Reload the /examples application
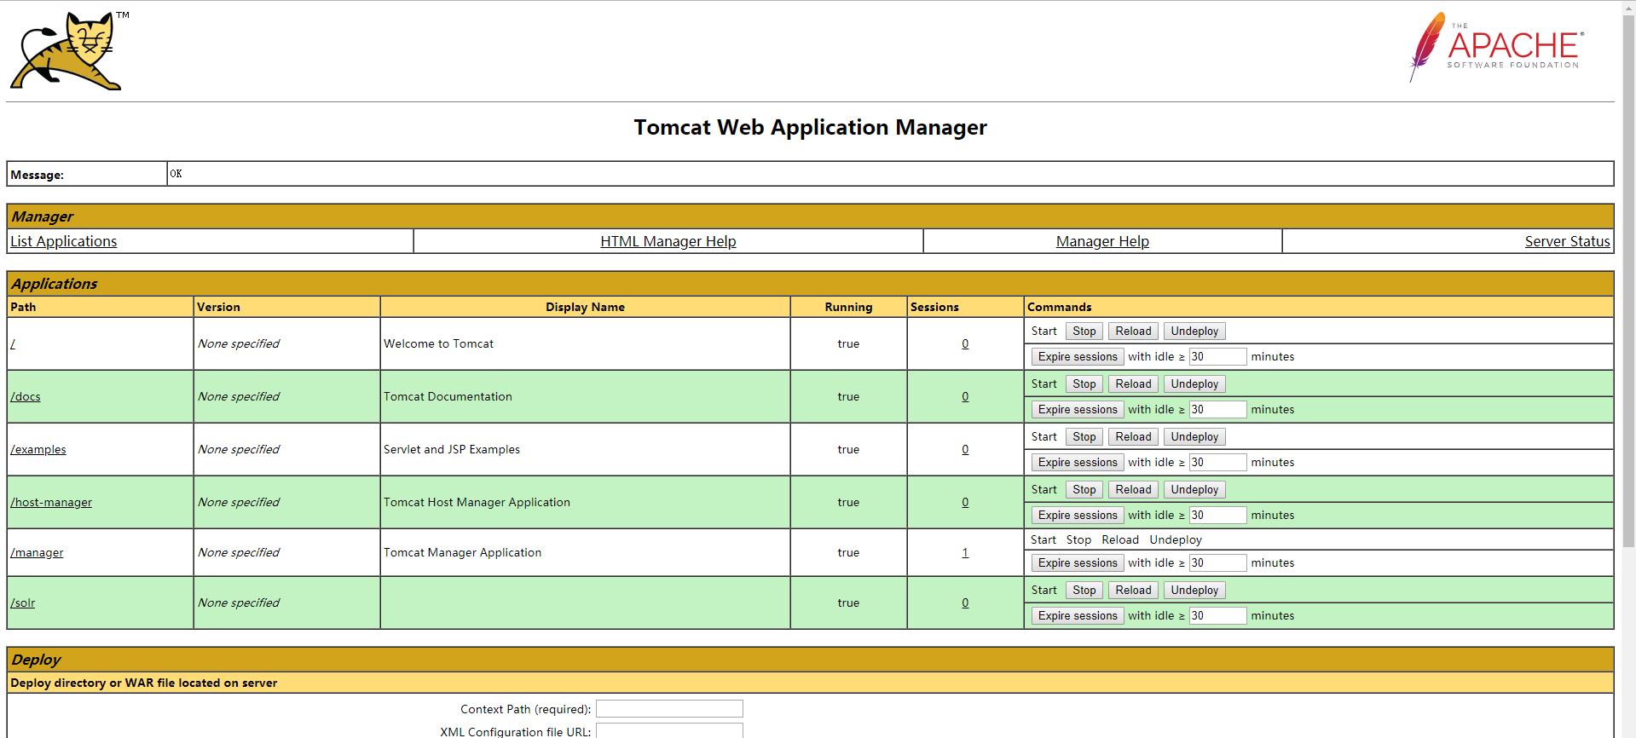The height and width of the screenshot is (738, 1636). point(1133,437)
